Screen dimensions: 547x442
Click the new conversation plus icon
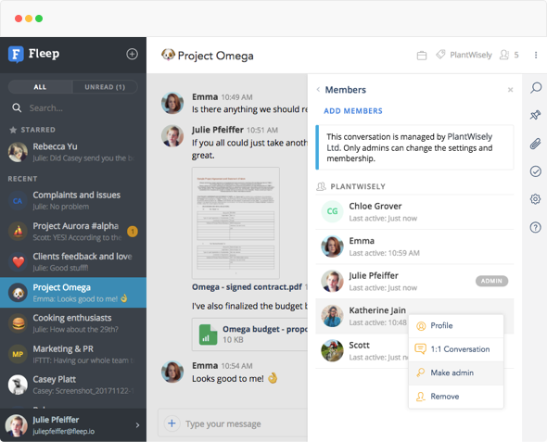coord(132,54)
